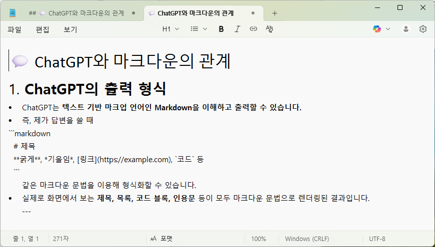Click the bullet starting with '실제로 화면에서 보는'
Image resolution: width=435 pixels, height=247 pixels.
[x=196, y=198]
